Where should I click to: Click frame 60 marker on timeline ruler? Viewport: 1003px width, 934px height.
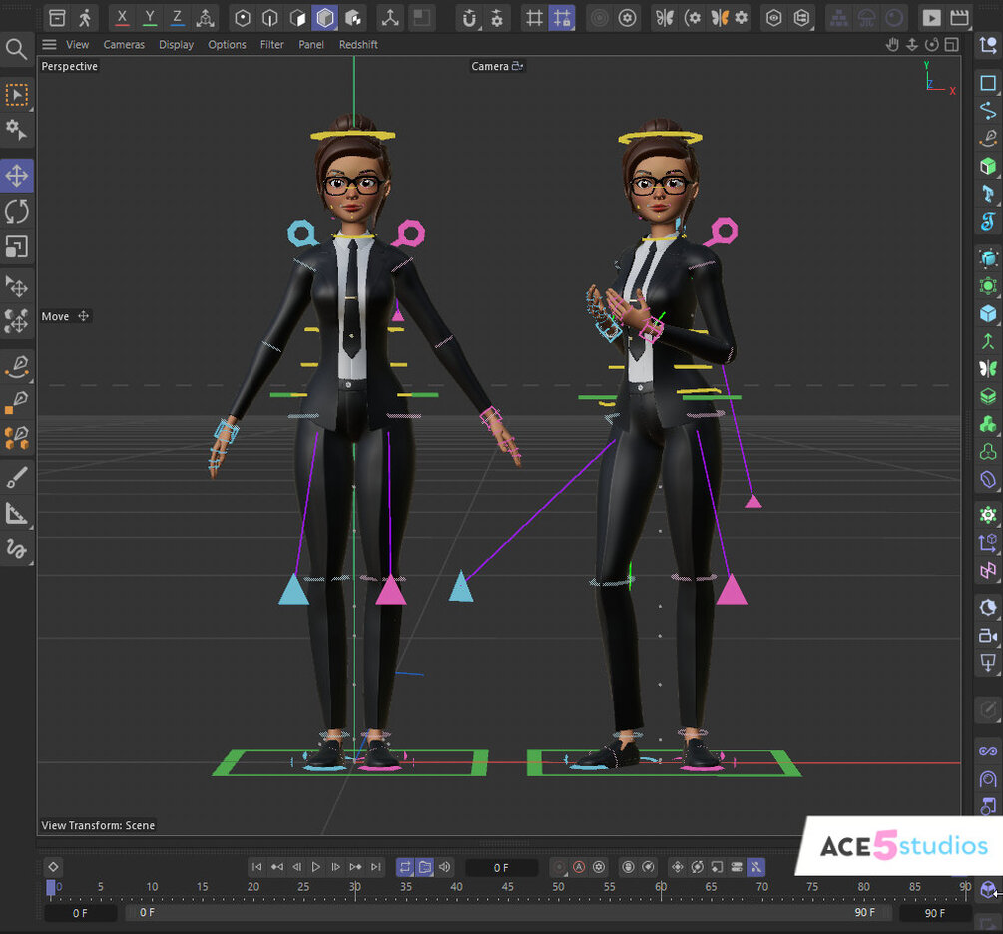(661, 887)
